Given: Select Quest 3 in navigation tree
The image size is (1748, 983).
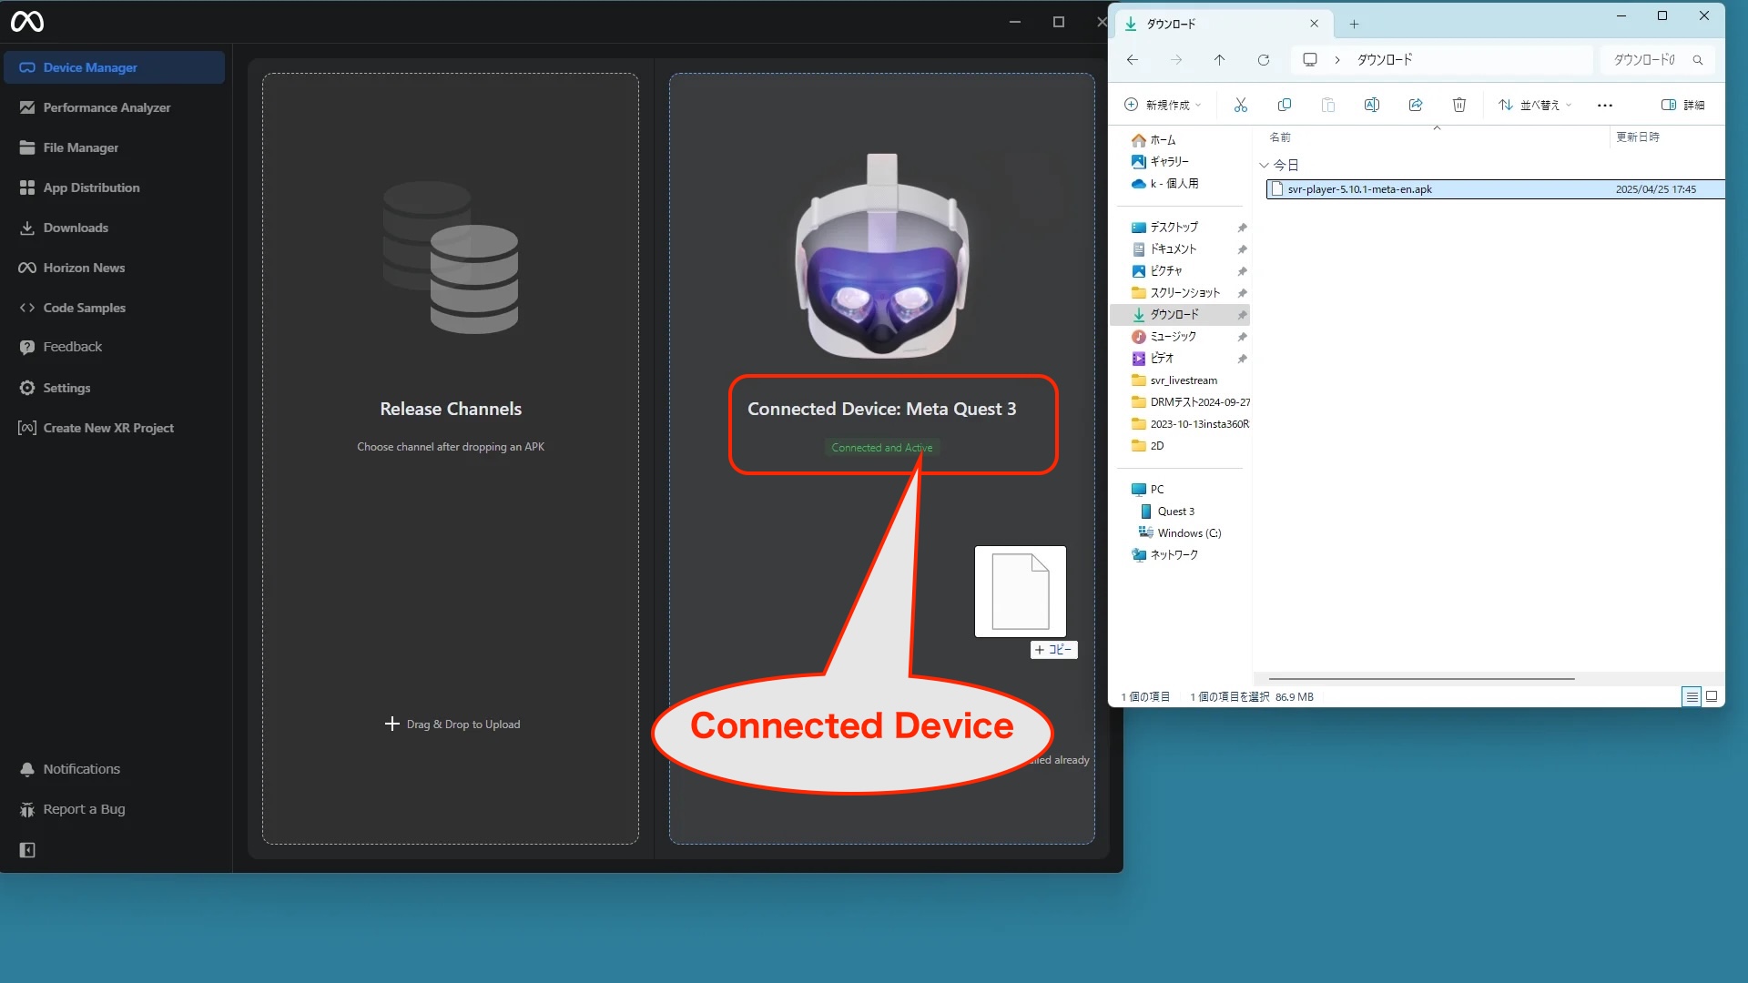Looking at the screenshot, I should pos(1175,512).
